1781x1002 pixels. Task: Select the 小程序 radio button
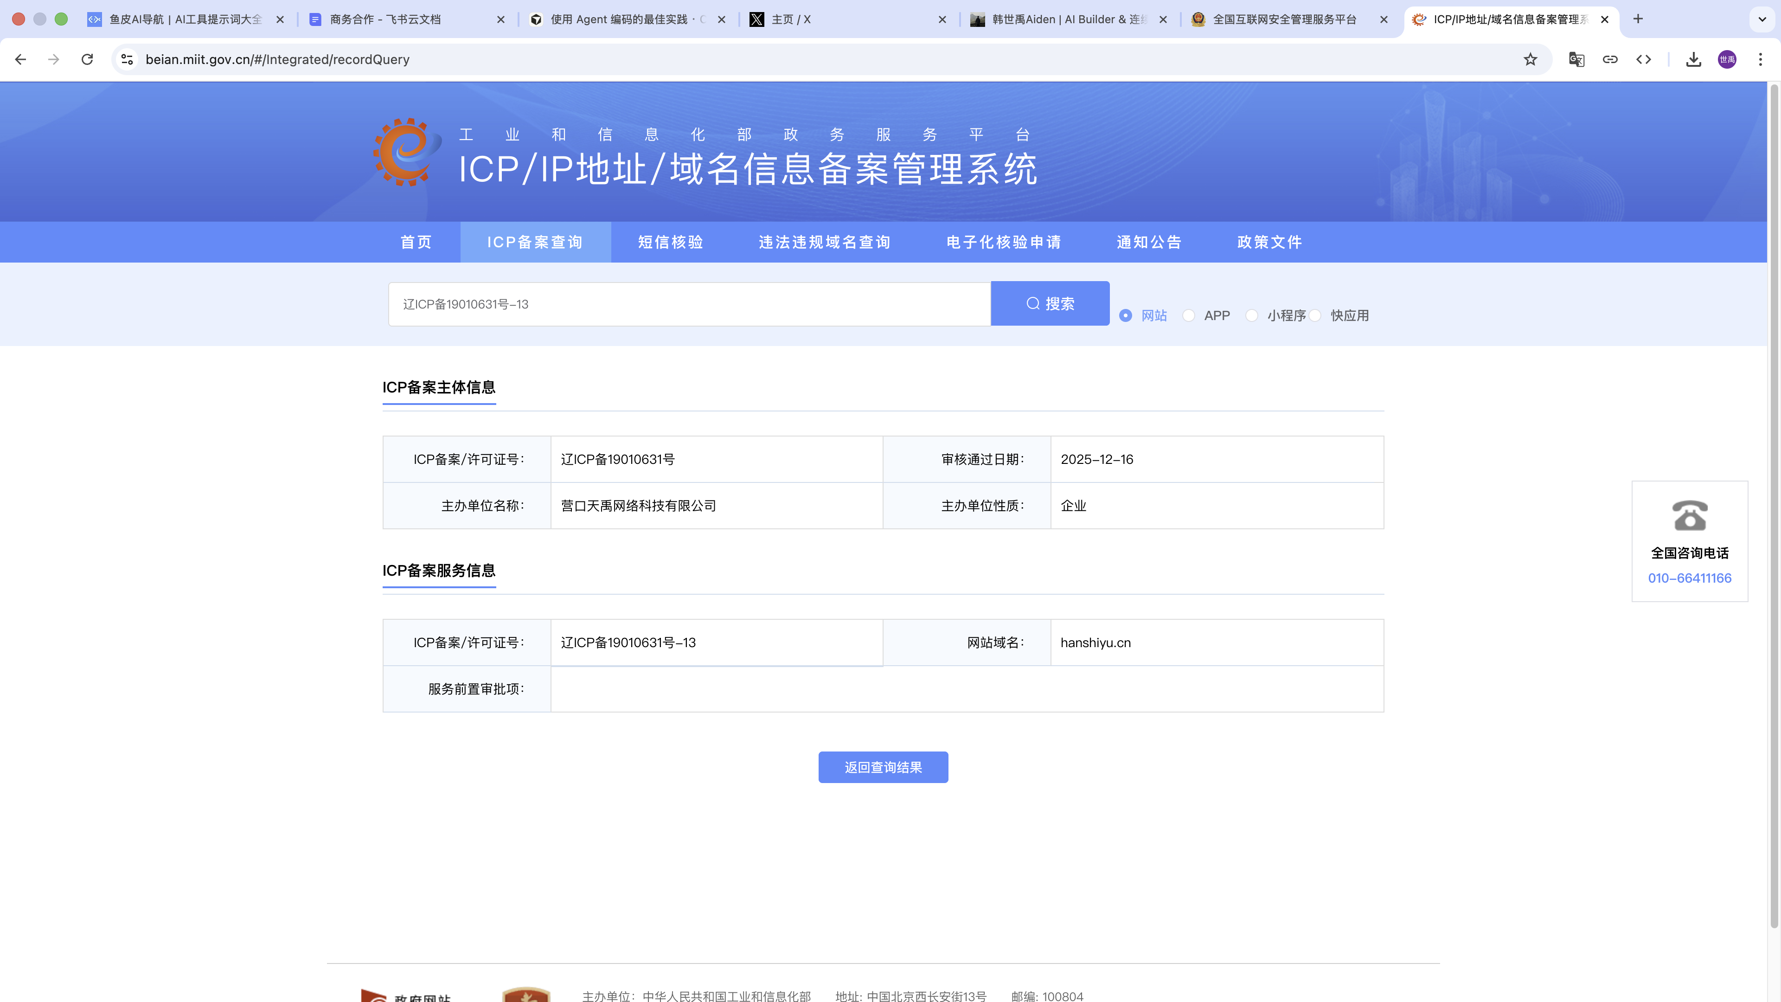1251,315
